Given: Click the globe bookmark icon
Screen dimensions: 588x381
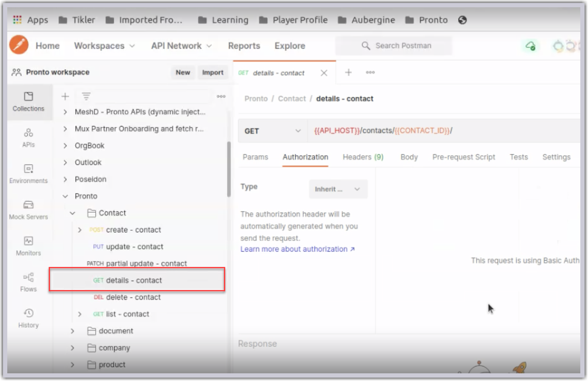Looking at the screenshot, I should [x=462, y=20].
